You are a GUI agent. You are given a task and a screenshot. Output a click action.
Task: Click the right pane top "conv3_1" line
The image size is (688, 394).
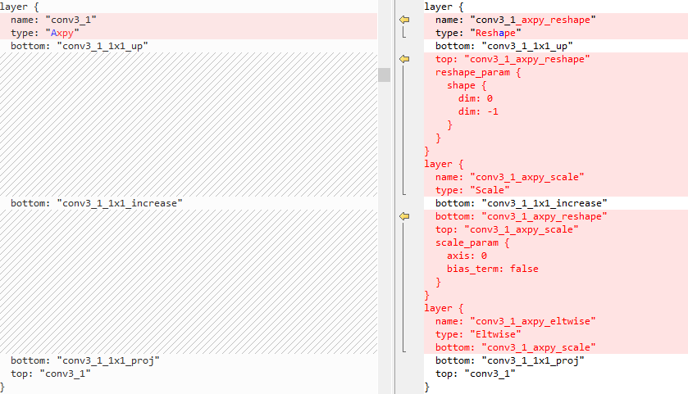475,374
